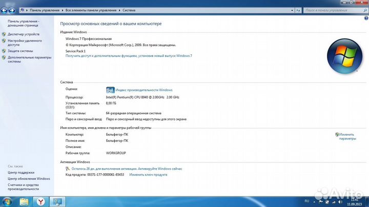Click 'Windows 7 Профессиональная' text
Screen dimensions: 369x207
[x=89, y=39]
